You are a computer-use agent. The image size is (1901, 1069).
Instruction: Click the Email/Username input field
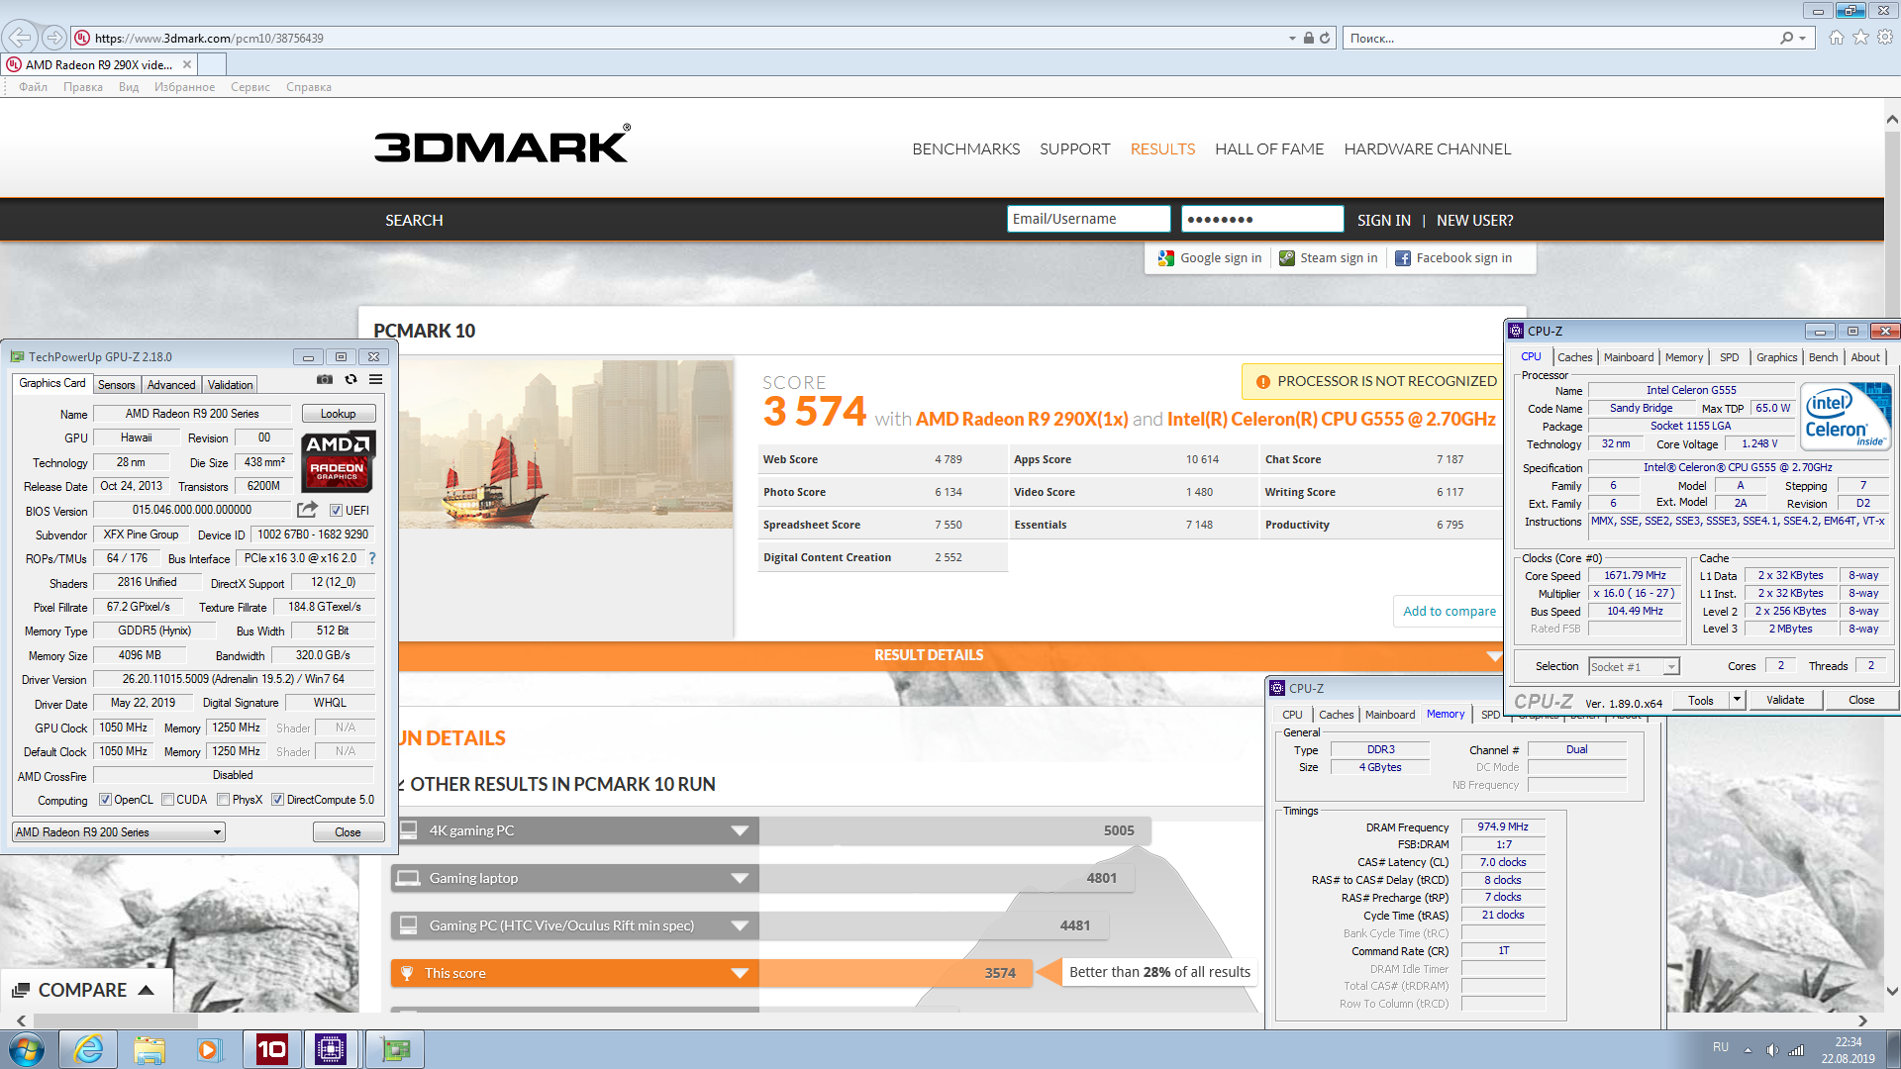pyautogui.click(x=1088, y=220)
